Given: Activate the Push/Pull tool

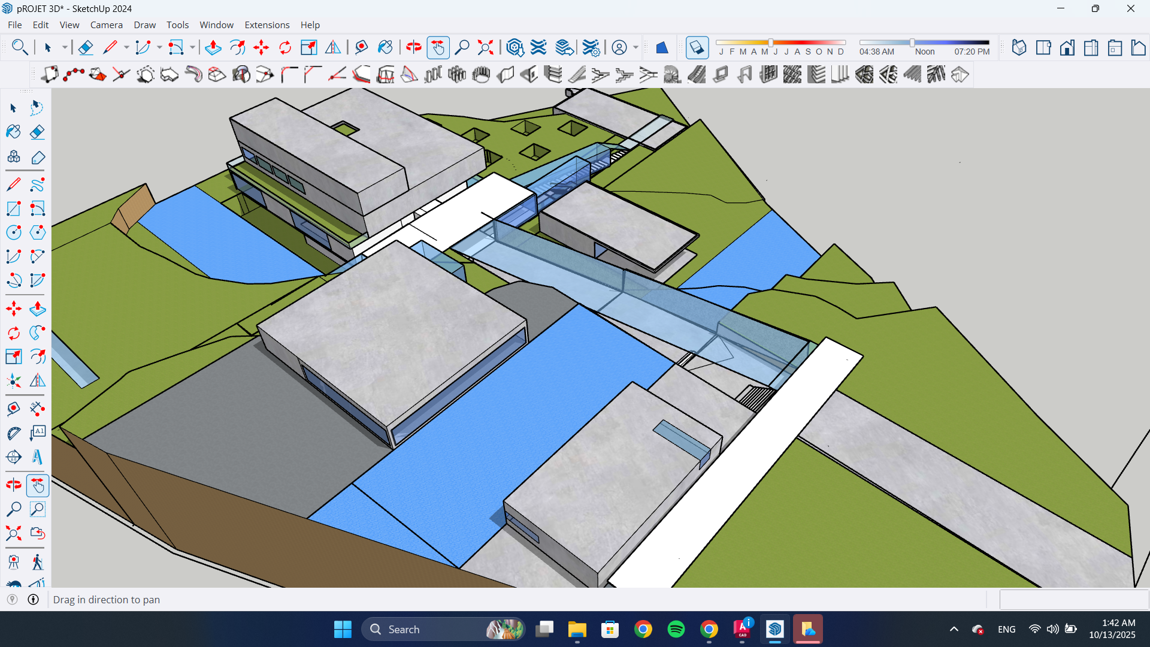Looking at the screenshot, I should tap(213, 47).
